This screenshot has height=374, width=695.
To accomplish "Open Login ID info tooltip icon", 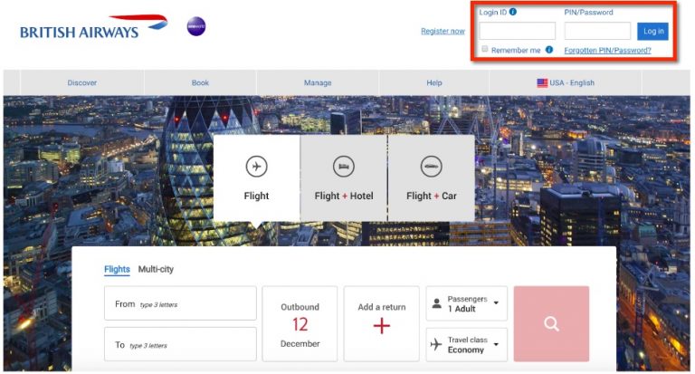I will click(513, 12).
